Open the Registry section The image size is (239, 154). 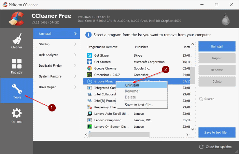pyautogui.click(x=17, y=66)
